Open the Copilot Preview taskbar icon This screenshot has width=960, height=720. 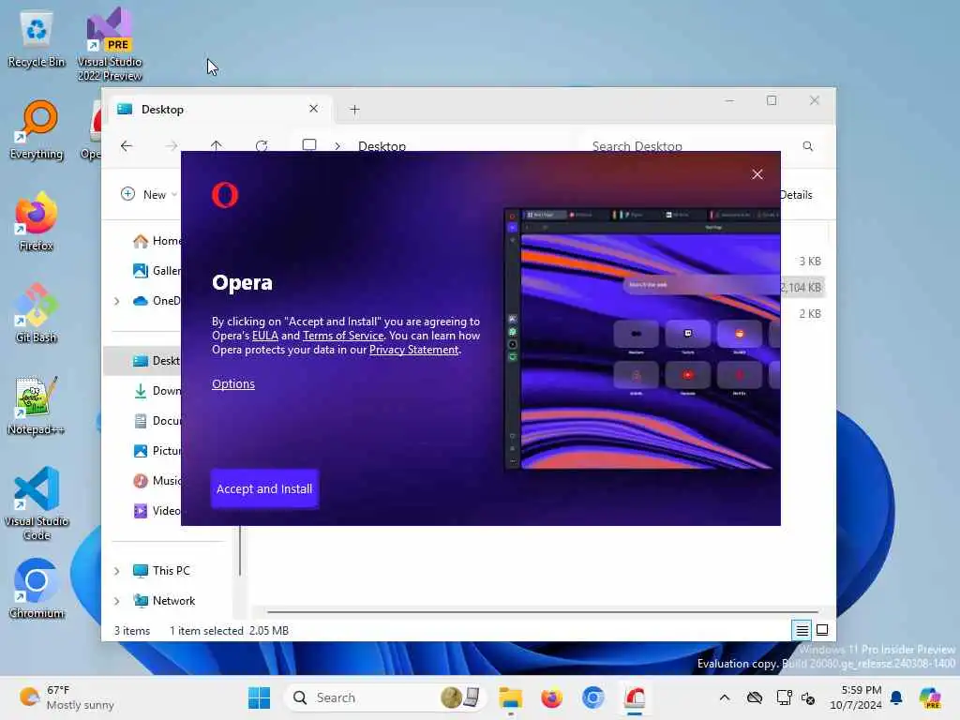pos(930,697)
